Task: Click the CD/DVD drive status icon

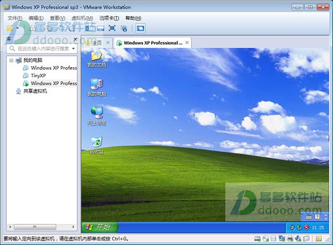Action: coord(265,239)
